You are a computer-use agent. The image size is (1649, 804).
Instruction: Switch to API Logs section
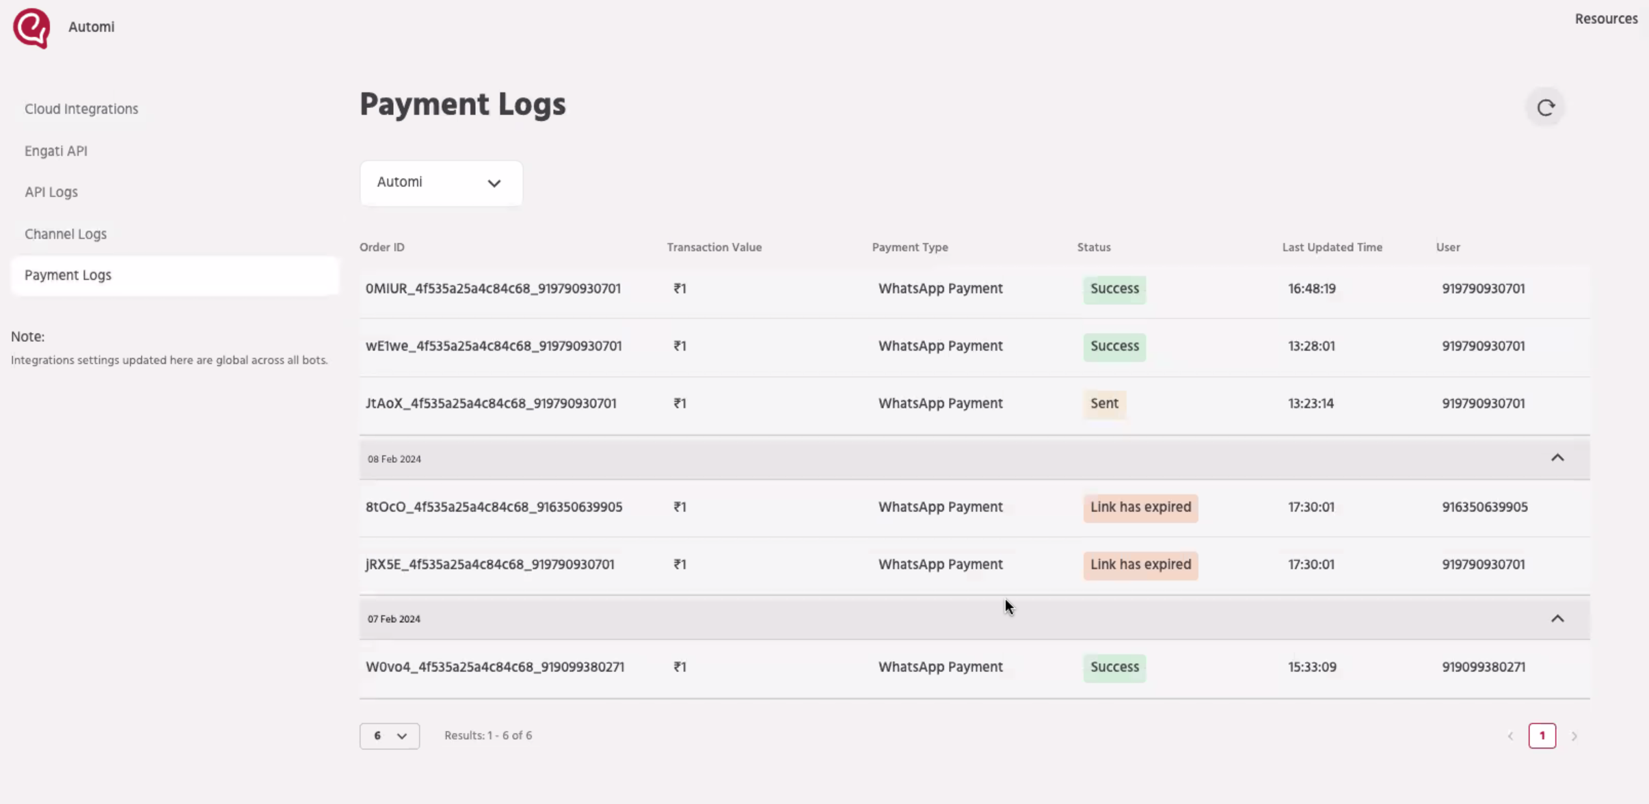tap(51, 192)
